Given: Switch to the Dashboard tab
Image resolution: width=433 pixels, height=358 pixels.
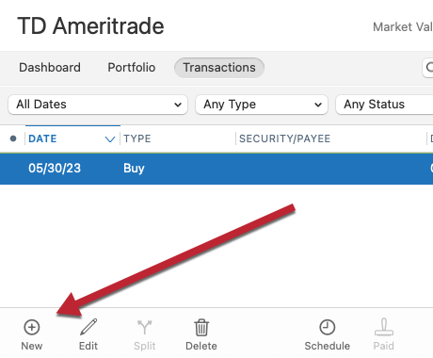Looking at the screenshot, I should pos(50,68).
